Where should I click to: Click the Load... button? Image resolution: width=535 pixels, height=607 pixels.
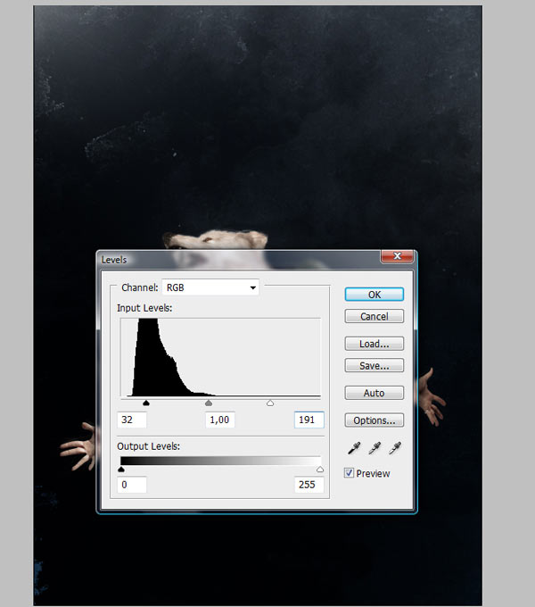click(374, 344)
